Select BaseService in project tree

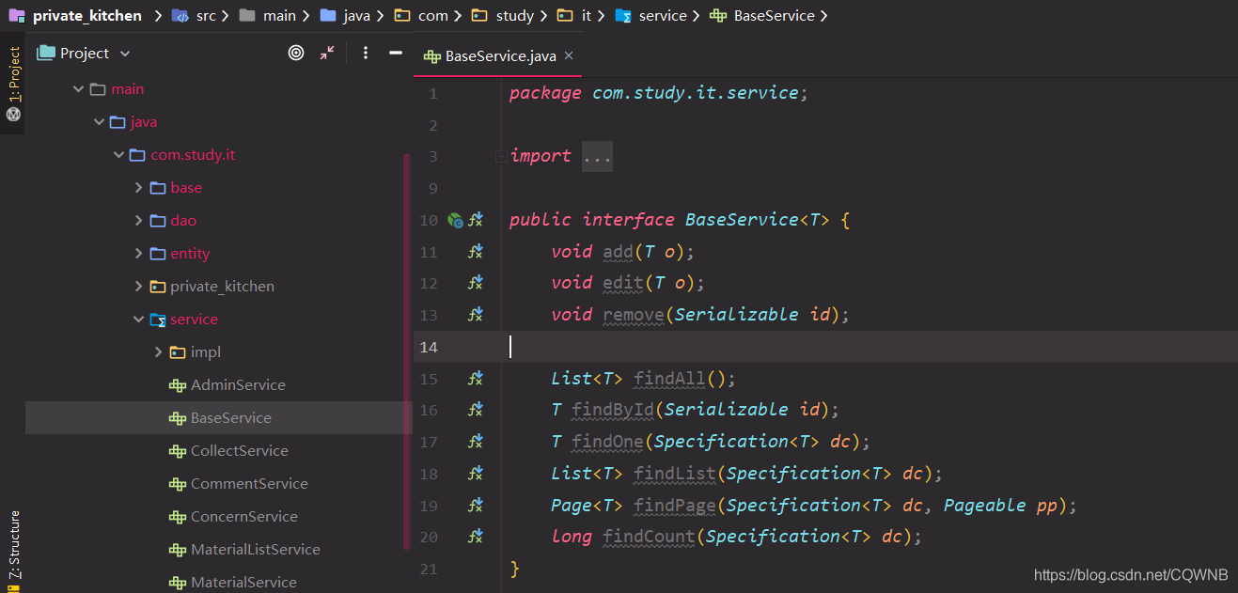click(231, 418)
